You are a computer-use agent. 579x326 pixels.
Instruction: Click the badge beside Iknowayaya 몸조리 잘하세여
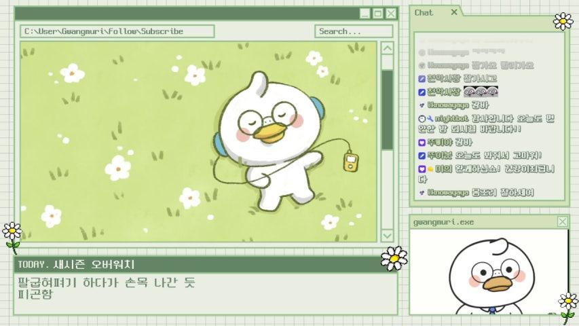coord(422,193)
